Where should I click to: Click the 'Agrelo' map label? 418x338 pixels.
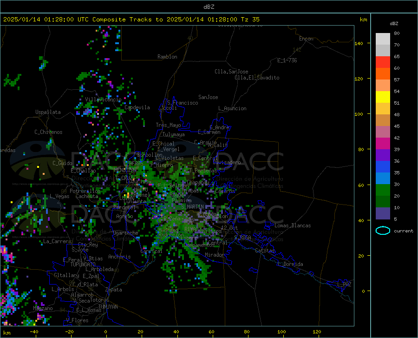pyautogui.click(x=124, y=216)
